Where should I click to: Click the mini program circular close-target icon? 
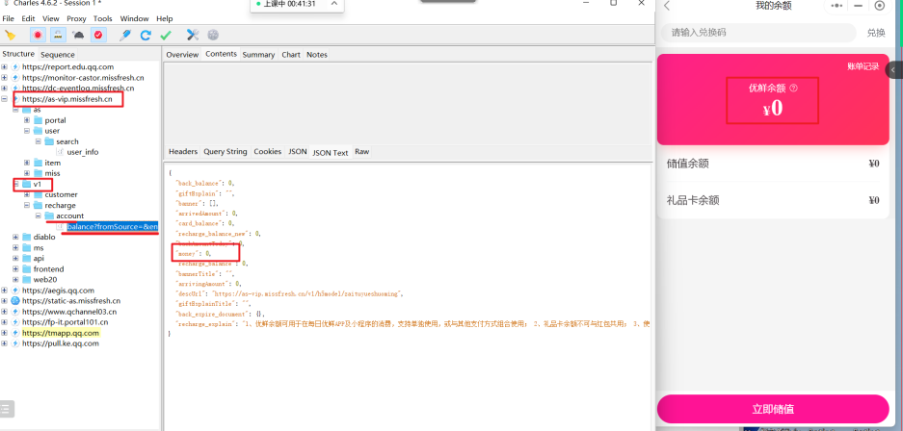pos(879,6)
